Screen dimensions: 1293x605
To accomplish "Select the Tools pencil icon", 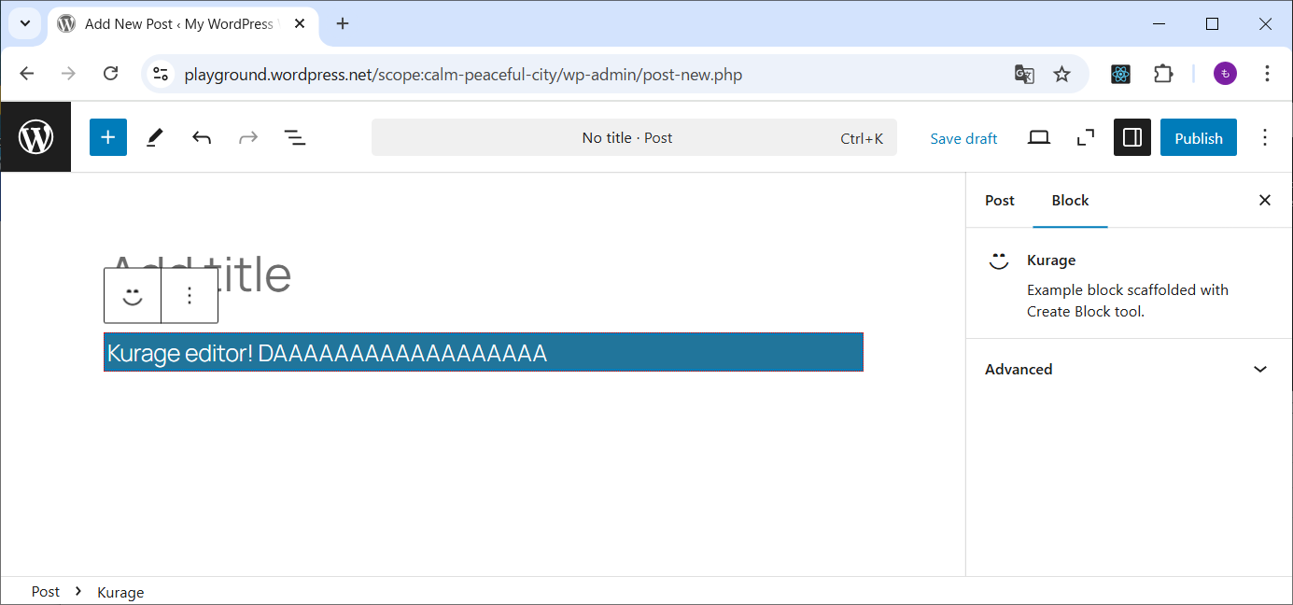I will click(155, 137).
